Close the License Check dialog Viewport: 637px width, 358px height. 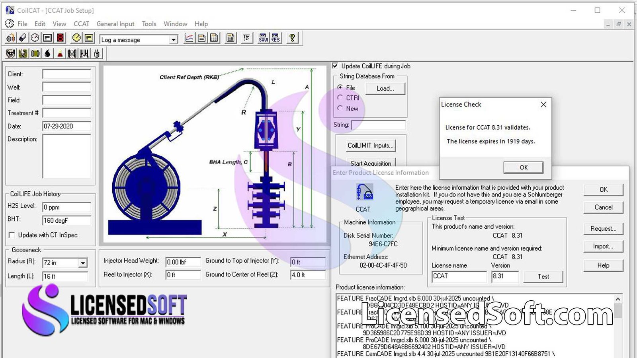click(543, 104)
